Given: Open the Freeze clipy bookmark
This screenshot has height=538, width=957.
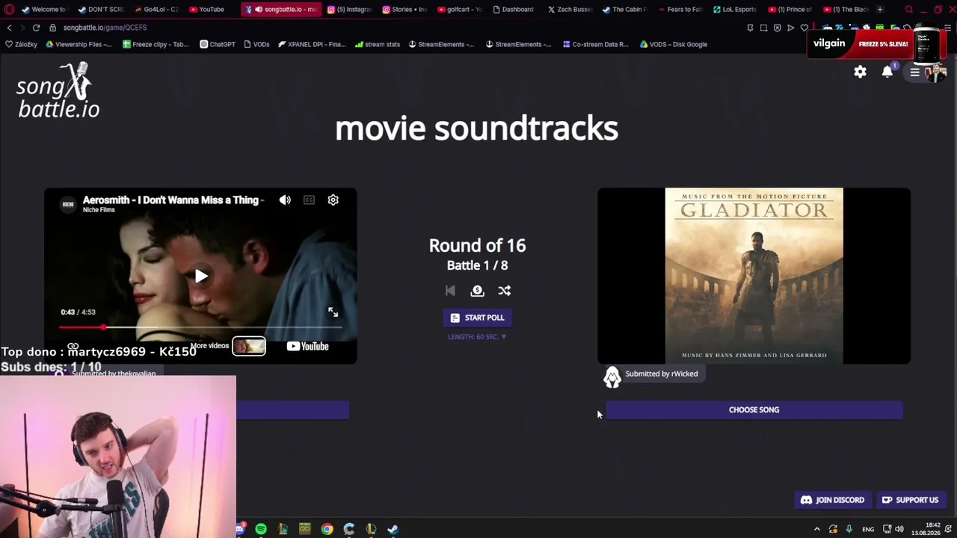Looking at the screenshot, I should pyautogui.click(x=156, y=44).
